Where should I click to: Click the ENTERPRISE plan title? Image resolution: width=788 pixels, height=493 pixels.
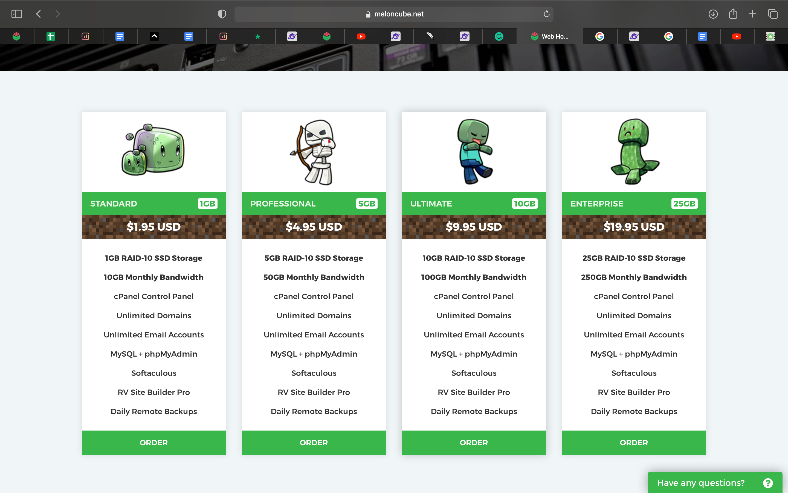[x=597, y=203]
